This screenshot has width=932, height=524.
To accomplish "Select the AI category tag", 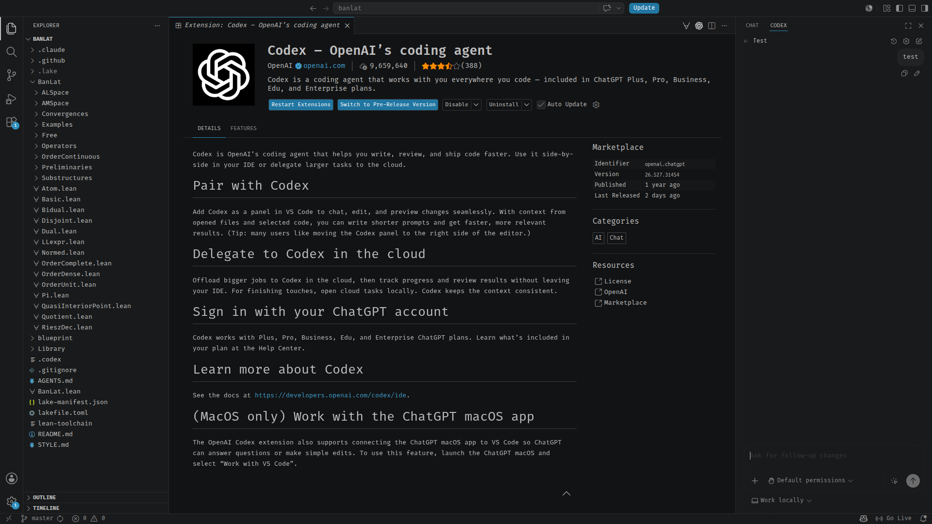I will point(598,238).
